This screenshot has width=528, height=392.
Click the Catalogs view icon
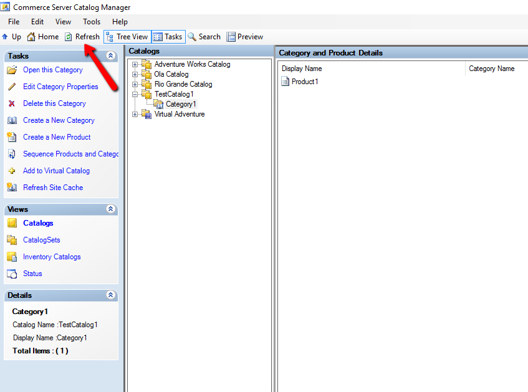pos(12,223)
